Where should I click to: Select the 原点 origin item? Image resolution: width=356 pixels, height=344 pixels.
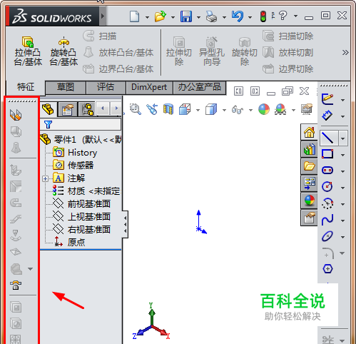point(69,242)
